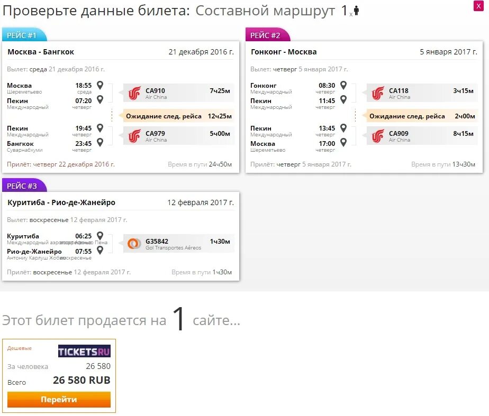Click the Гонконг - Москва route title

[x=284, y=52]
